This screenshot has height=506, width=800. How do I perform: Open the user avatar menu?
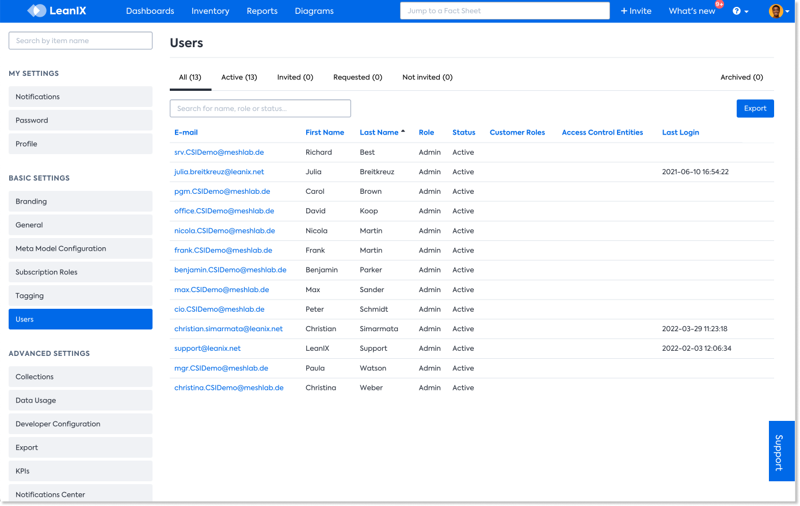(x=779, y=11)
